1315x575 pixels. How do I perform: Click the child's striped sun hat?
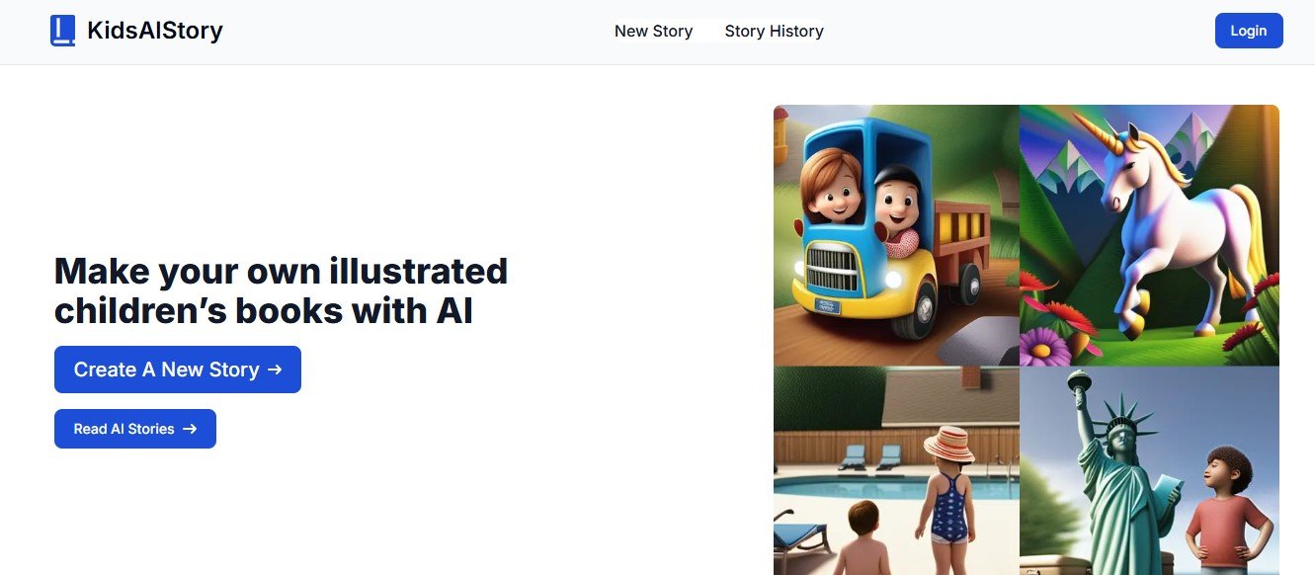click(x=949, y=443)
